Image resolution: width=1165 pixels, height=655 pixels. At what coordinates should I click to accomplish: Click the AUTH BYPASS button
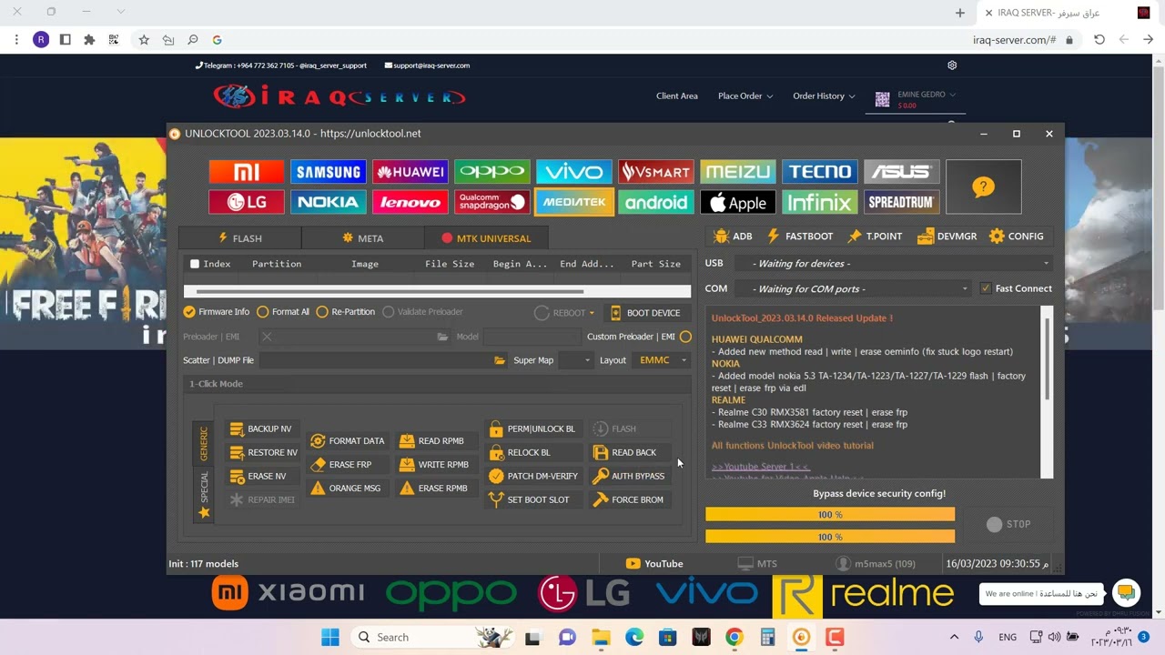point(629,476)
